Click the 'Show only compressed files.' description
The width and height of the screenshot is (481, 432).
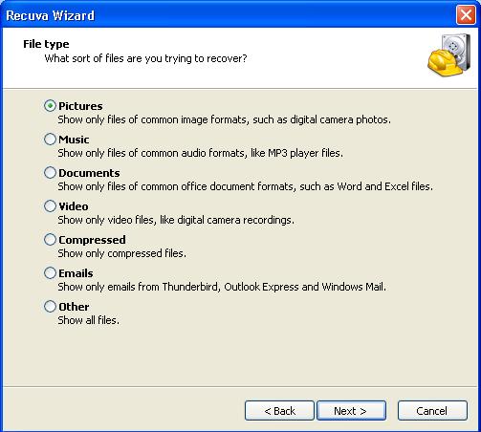point(121,253)
